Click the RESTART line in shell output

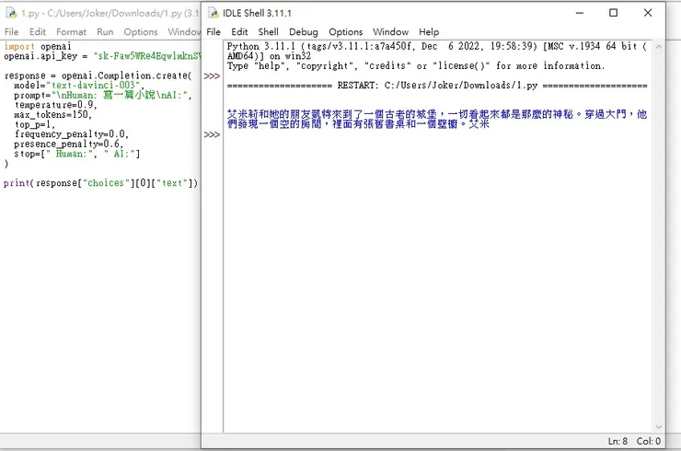[437, 86]
